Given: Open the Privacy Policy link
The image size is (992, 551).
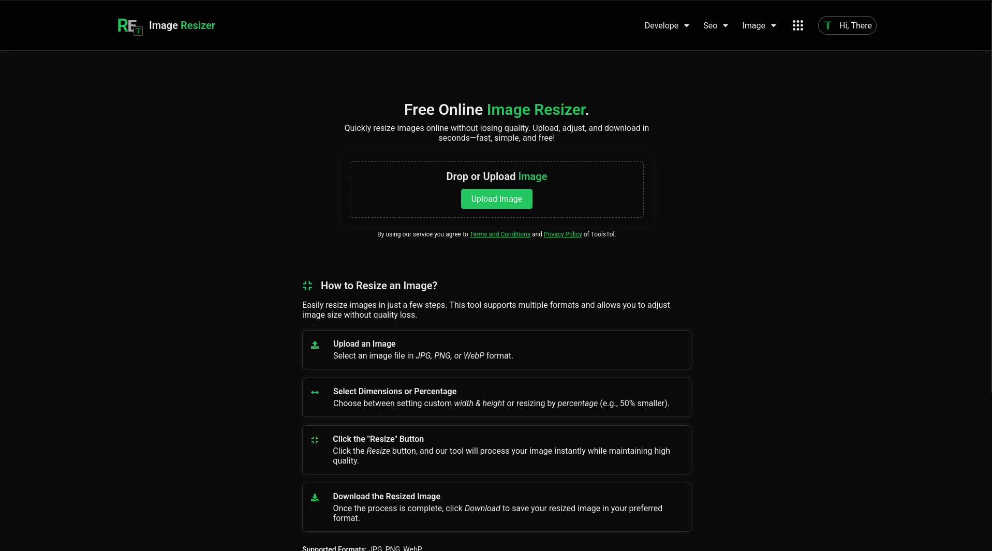Looking at the screenshot, I should (562, 234).
